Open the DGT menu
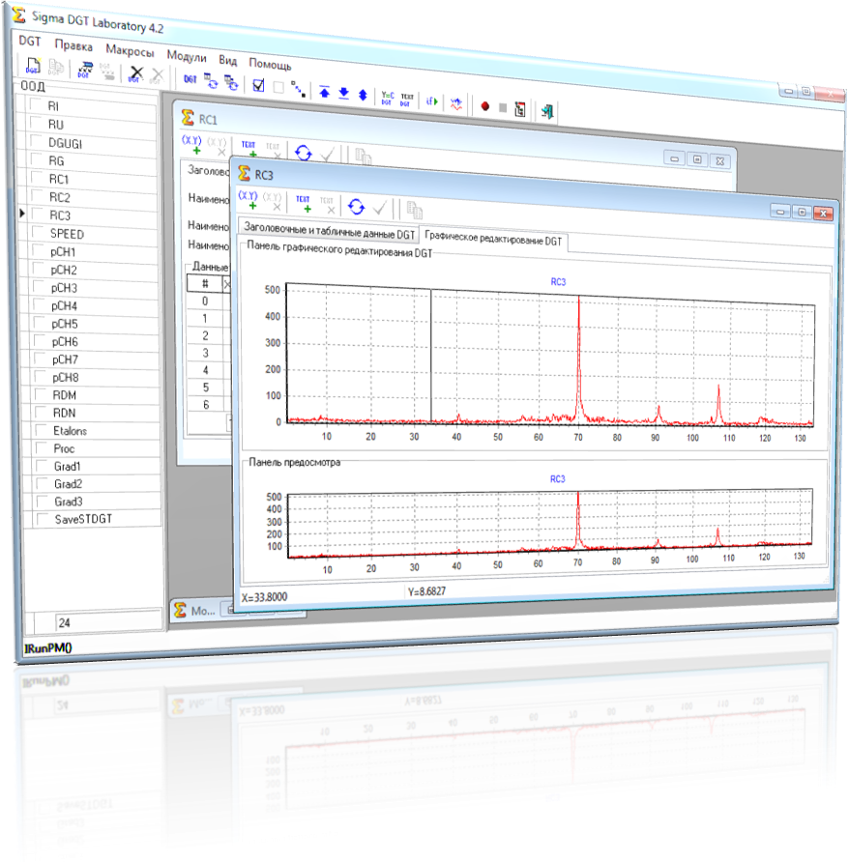Screen dimensions: 849x862 30,42
